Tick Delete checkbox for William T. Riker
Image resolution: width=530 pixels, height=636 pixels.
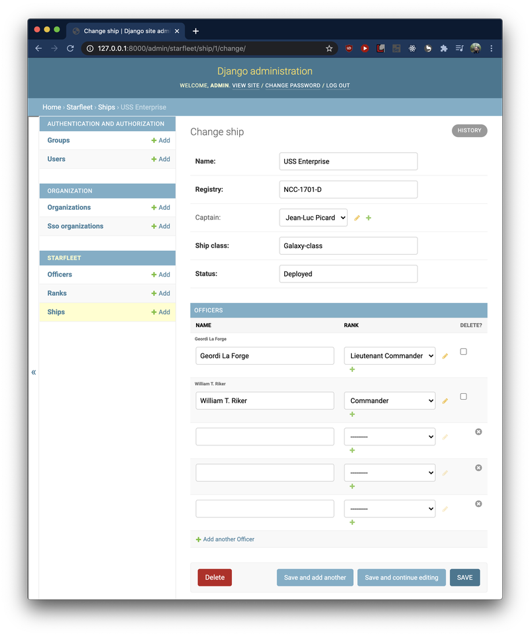click(463, 396)
